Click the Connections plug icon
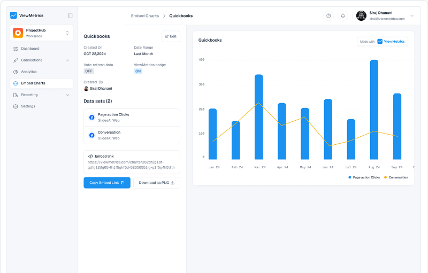 (16, 60)
